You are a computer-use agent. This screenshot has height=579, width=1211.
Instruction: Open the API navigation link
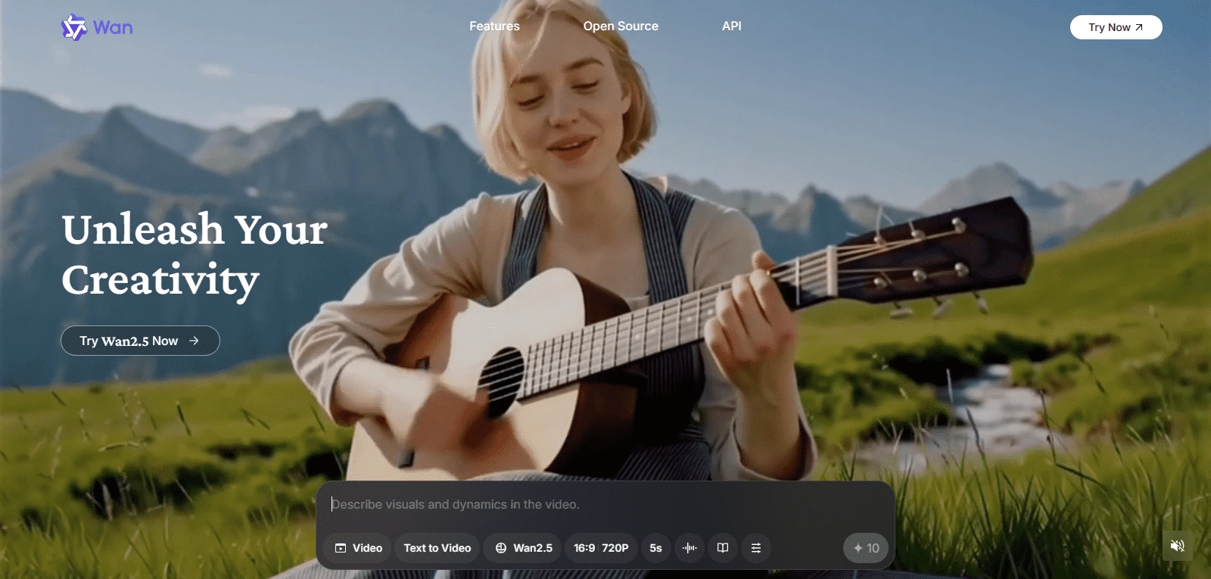(x=731, y=26)
